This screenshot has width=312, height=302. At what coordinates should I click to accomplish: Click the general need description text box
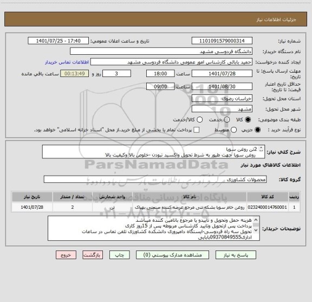click(x=153, y=152)
